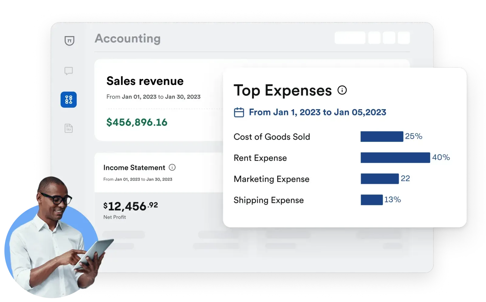
Task: Click Income Statement date range text
Action: 138,179
